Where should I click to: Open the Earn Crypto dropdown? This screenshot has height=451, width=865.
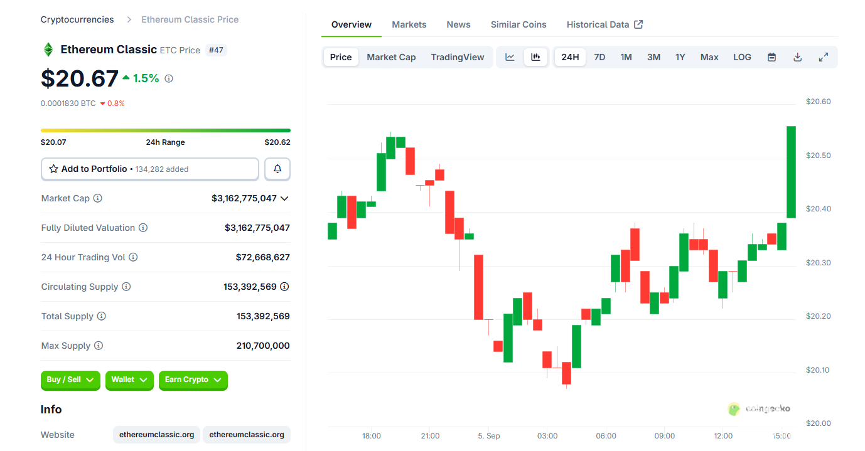point(193,380)
